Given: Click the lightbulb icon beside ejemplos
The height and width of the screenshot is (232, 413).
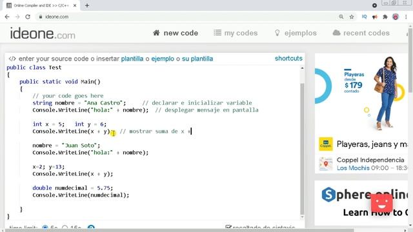Looking at the screenshot, I should click(277, 33).
